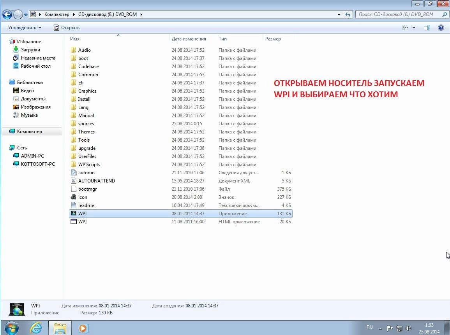Open the Видео library
Image resolution: width=450 pixels, height=335 pixels.
pyautogui.click(x=23, y=91)
